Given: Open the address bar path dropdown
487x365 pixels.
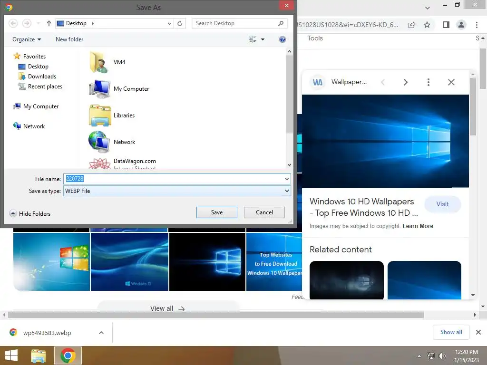Looking at the screenshot, I should [x=169, y=23].
